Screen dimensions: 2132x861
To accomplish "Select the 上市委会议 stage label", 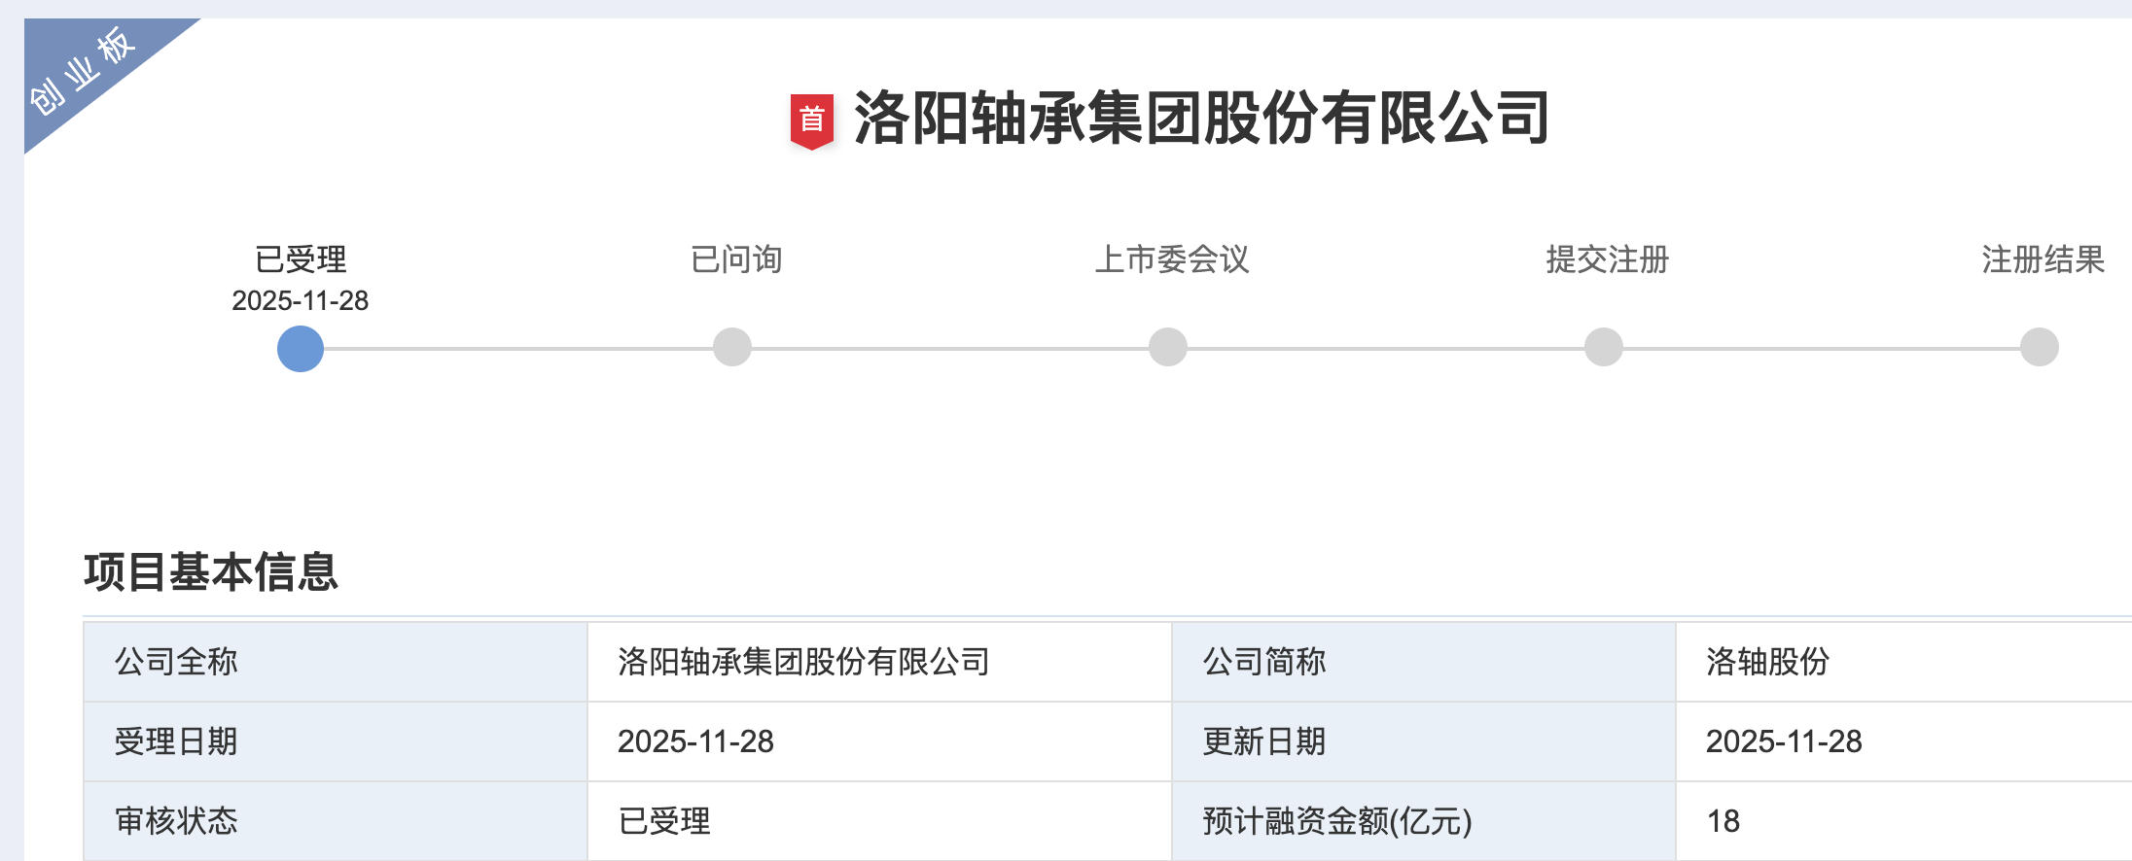I will [1172, 259].
